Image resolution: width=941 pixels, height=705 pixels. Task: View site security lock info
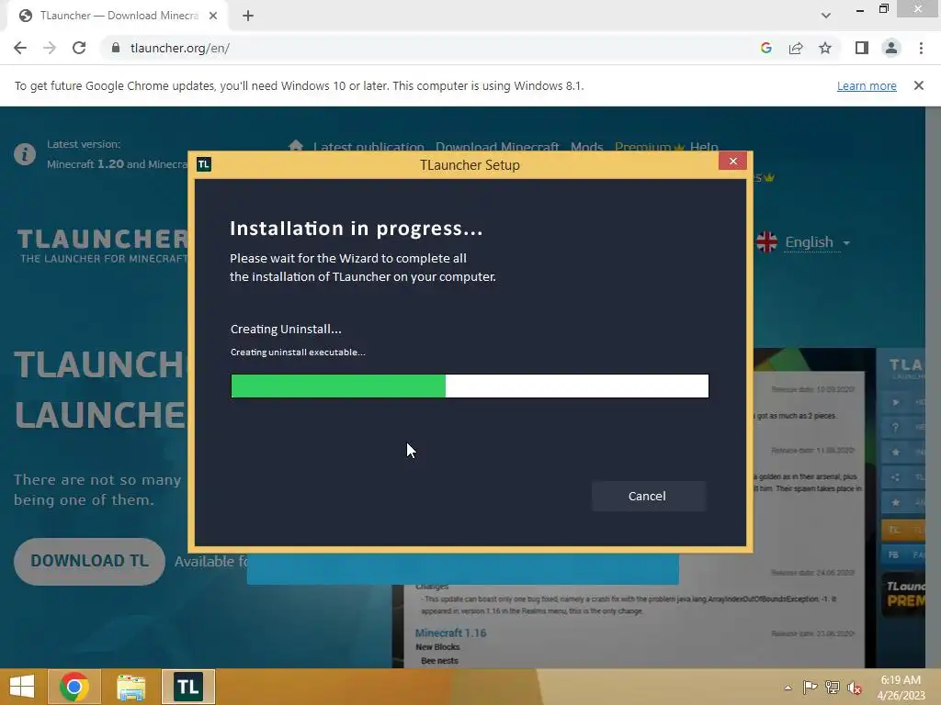pyautogui.click(x=116, y=48)
